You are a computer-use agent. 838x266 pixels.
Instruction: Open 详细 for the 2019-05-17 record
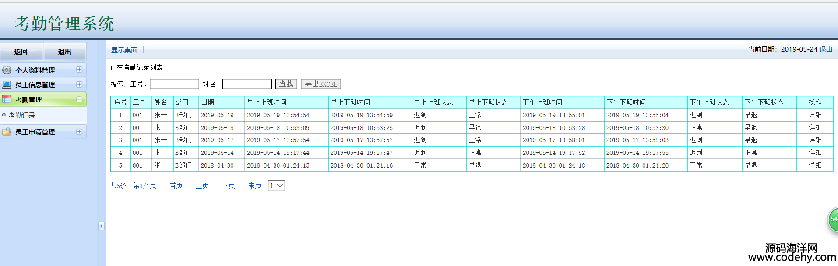tap(815, 140)
